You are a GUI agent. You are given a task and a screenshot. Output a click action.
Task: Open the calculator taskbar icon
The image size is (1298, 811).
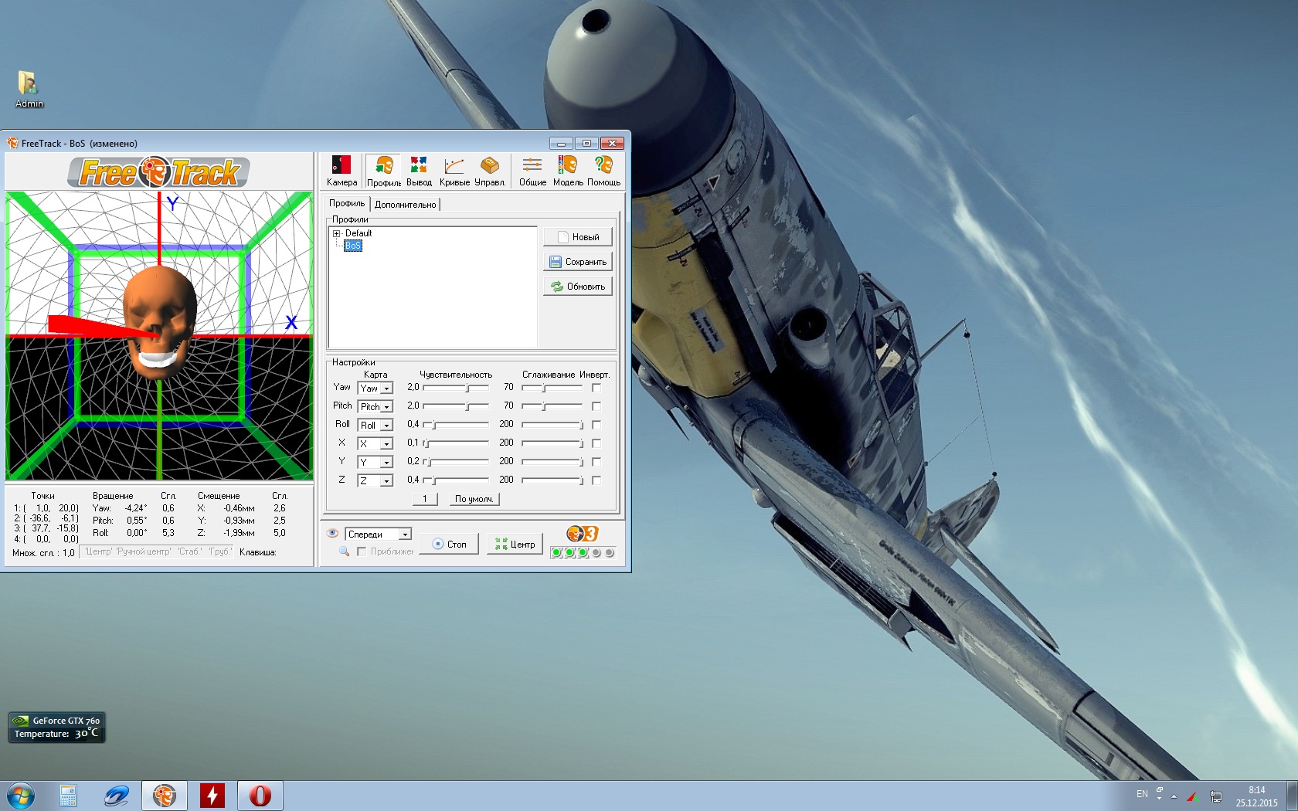pyautogui.click(x=68, y=796)
